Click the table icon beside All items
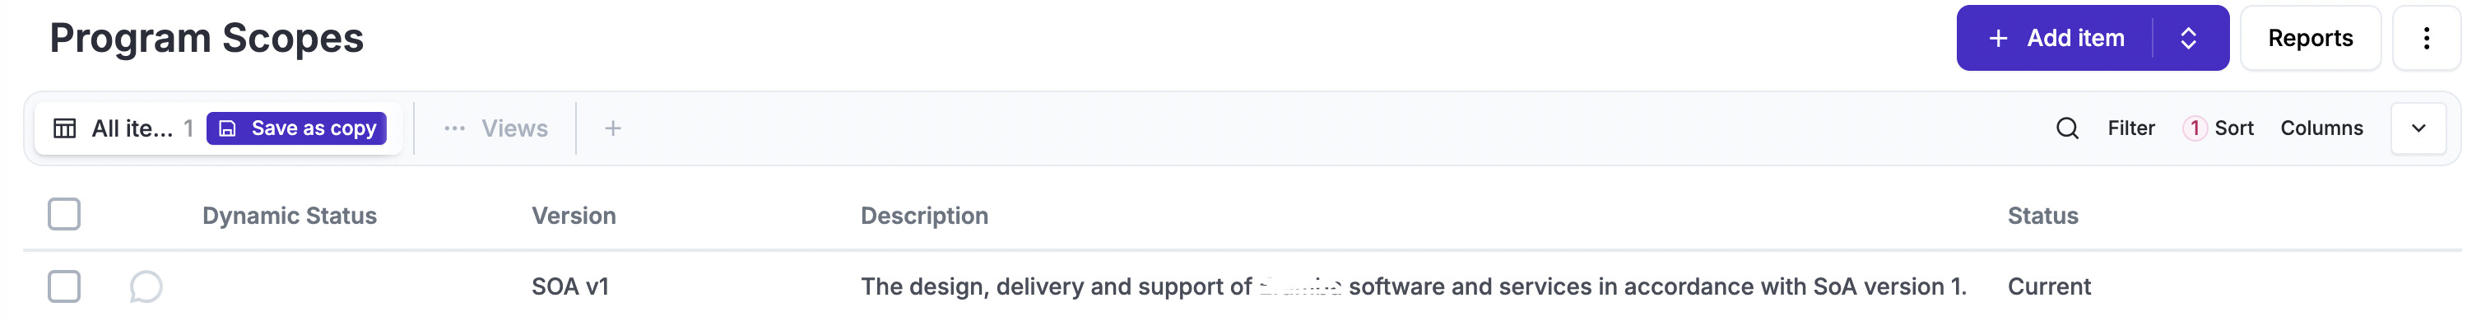 point(64,128)
